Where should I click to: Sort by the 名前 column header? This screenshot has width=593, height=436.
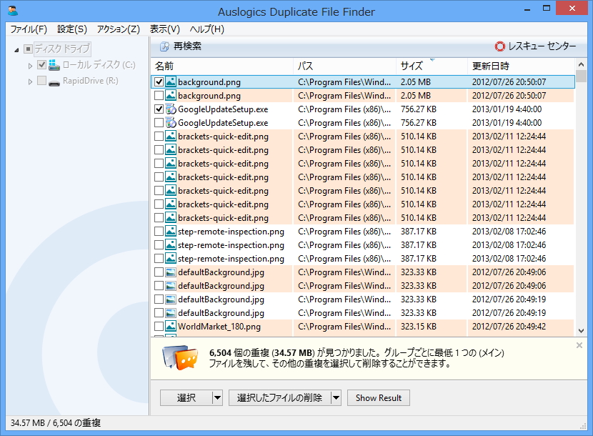(221, 66)
